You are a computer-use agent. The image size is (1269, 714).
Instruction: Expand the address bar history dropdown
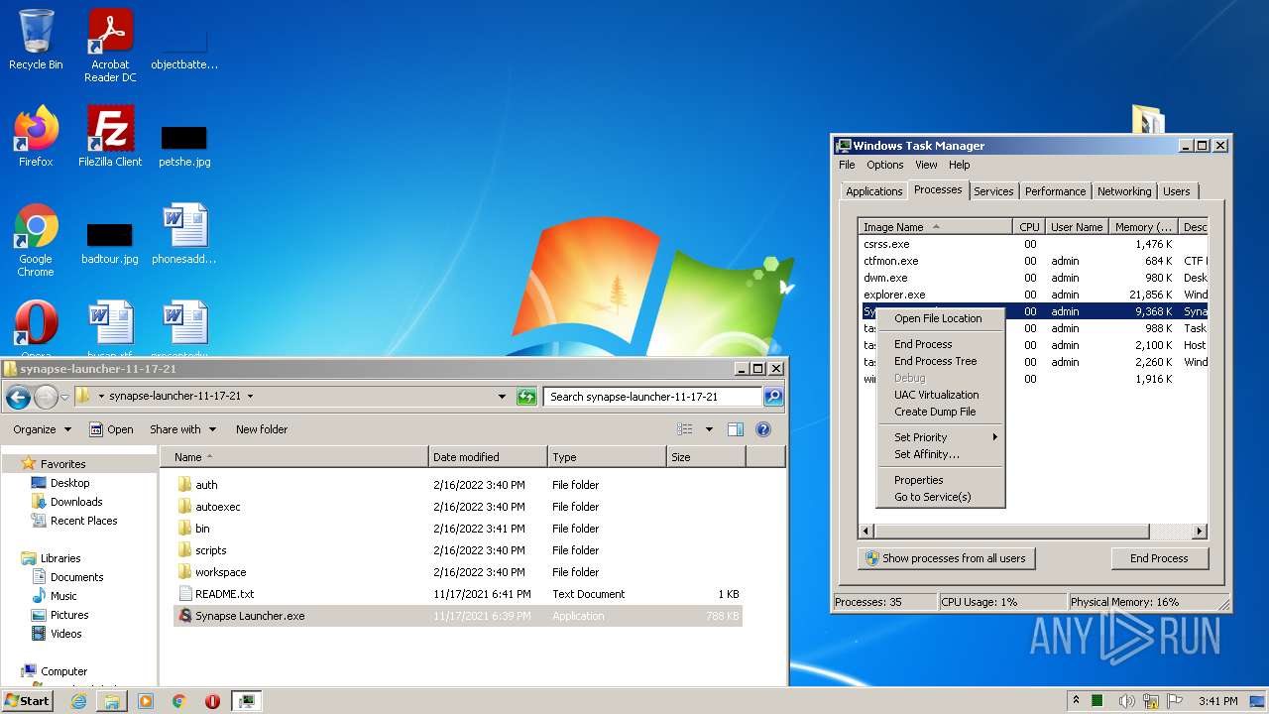(x=502, y=397)
